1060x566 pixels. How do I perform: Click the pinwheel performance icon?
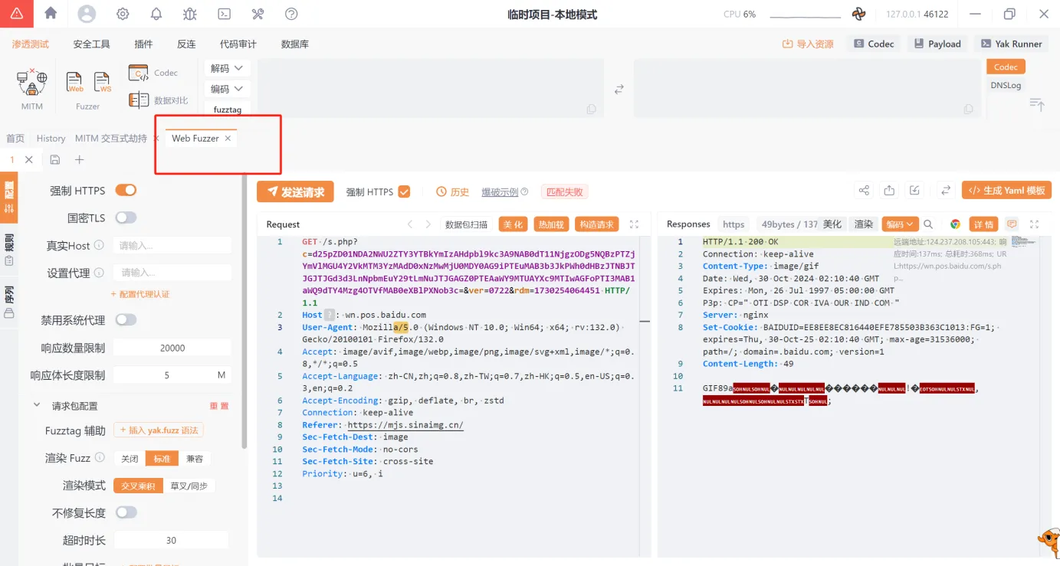point(858,14)
